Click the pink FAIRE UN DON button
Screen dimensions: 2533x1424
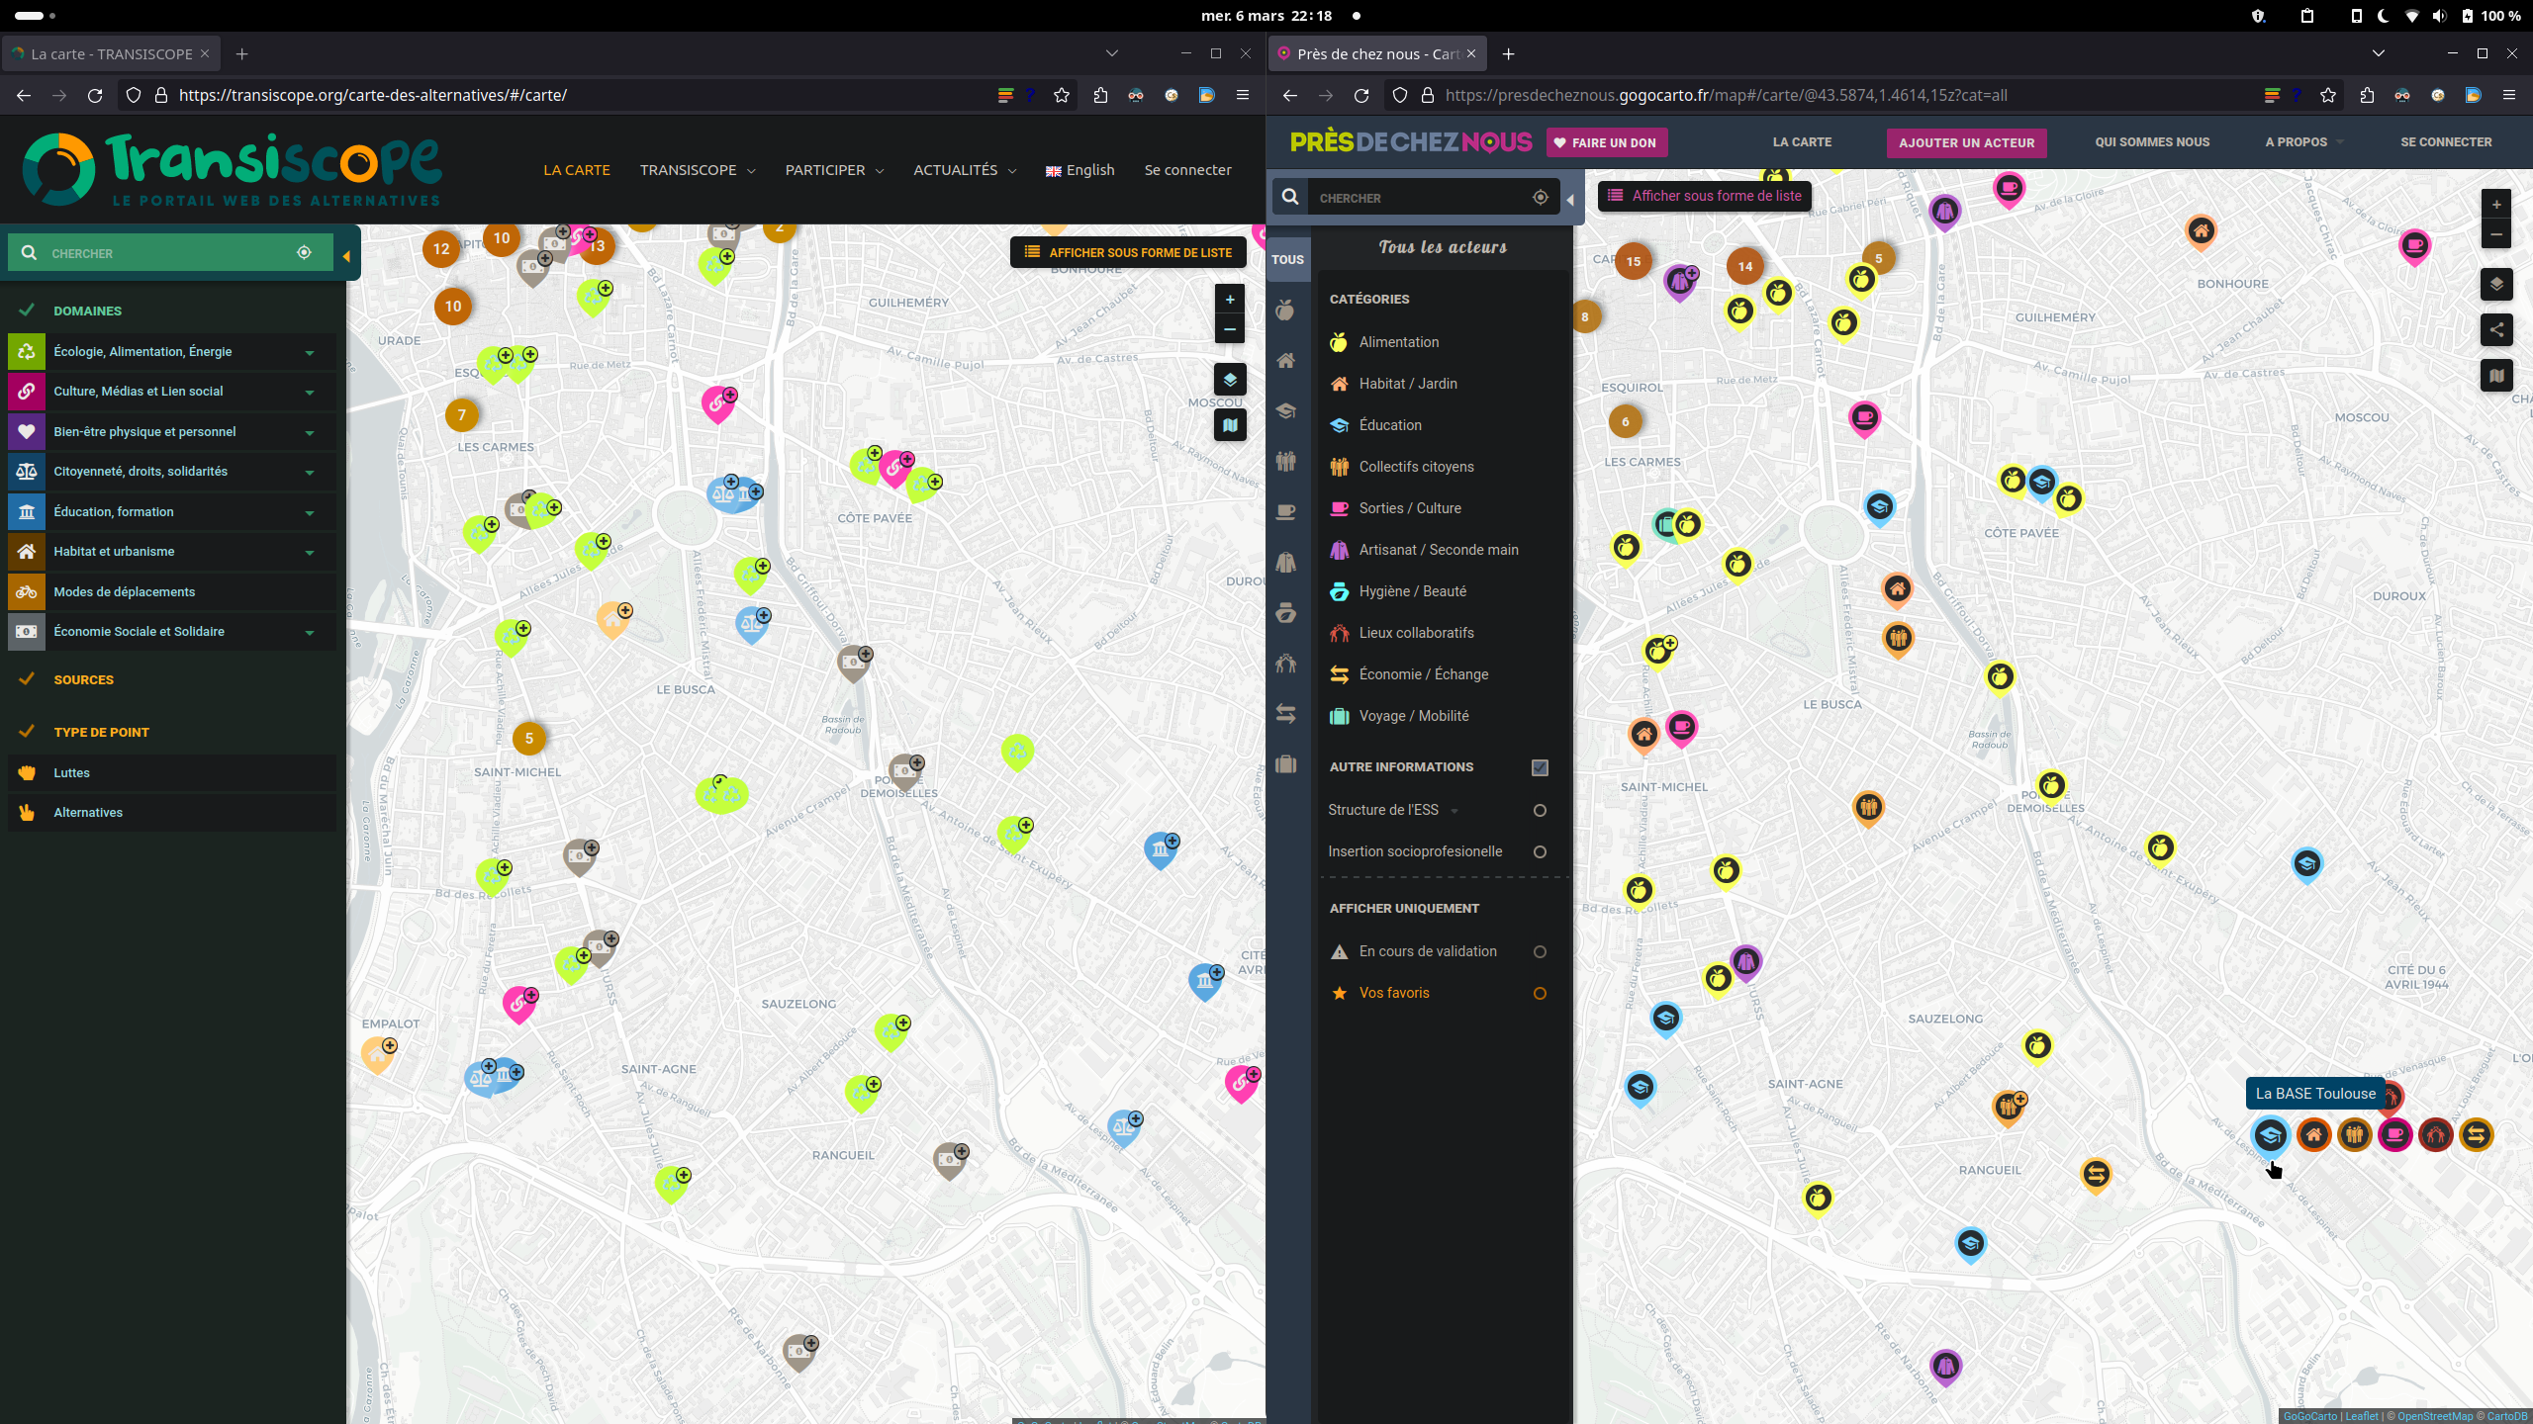(1607, 143)
